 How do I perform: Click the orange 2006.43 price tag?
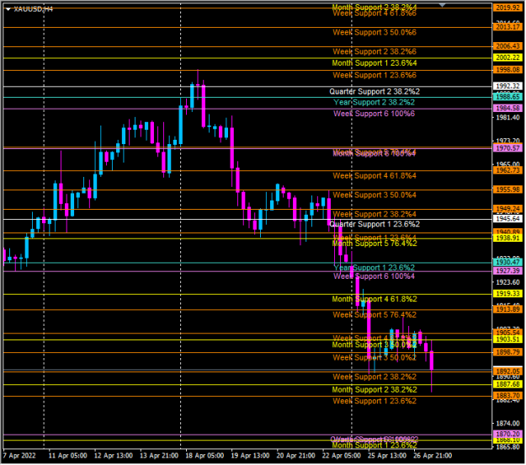[x=507, y=46]
